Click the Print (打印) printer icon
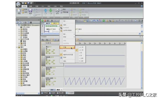Screen dimensions: 160x100 pyautogui.click(x=57, y=10)
